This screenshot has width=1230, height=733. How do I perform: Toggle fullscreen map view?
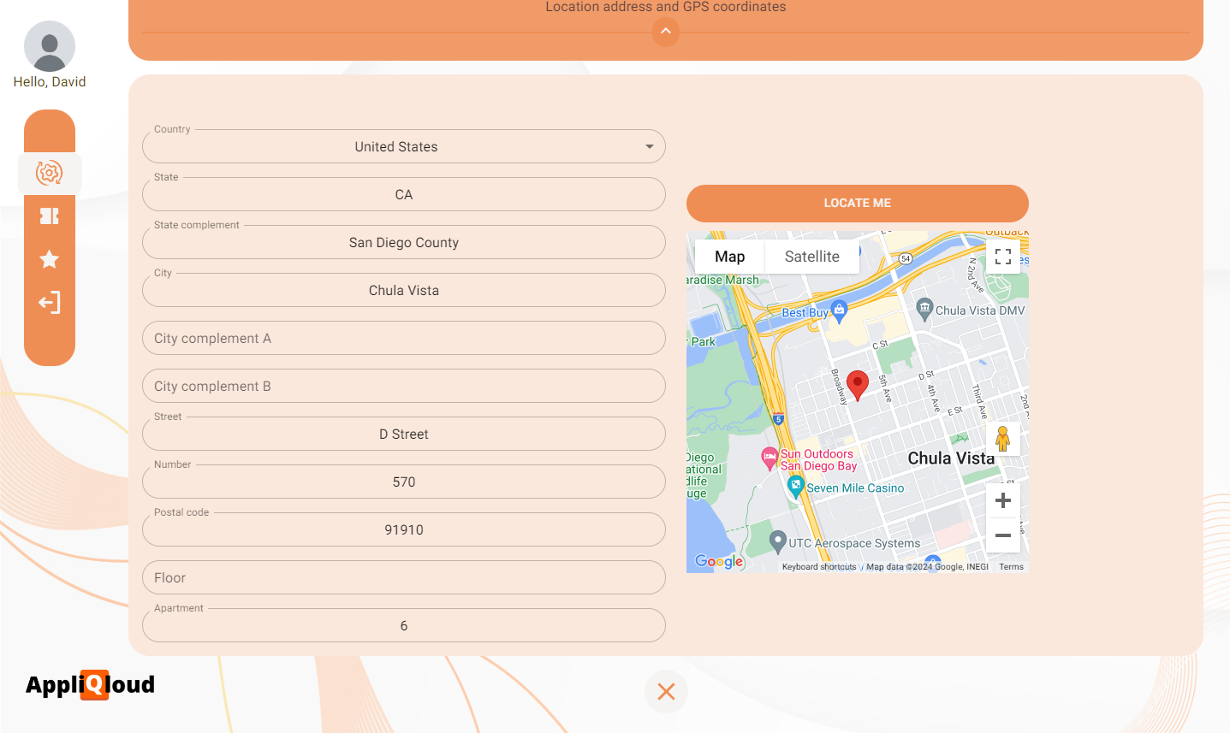coord(1003,257)
